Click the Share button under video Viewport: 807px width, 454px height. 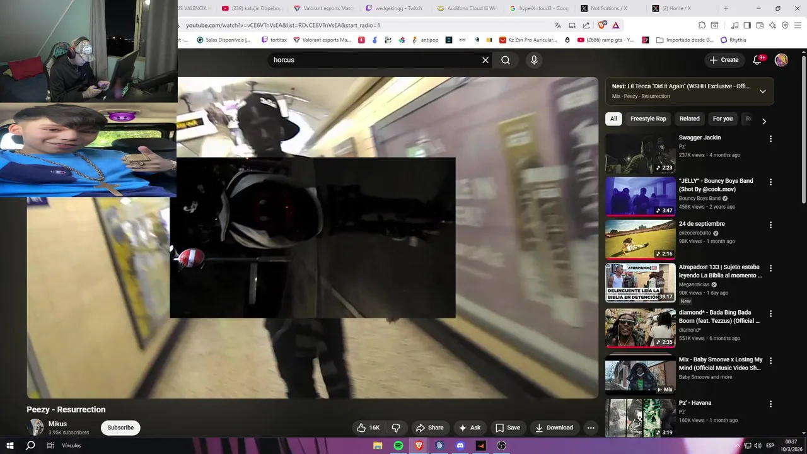tap(429, 428)
